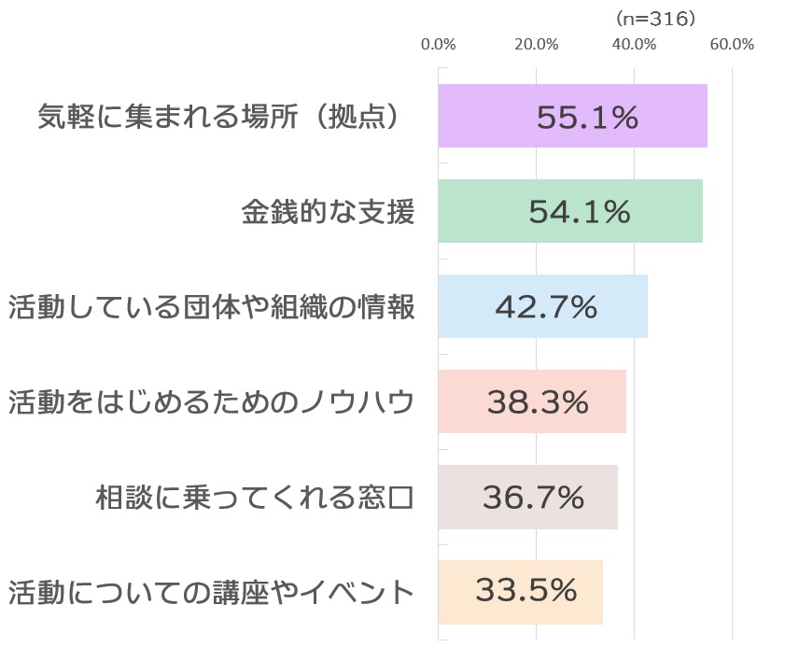Click the 相談に乗ってくれる窓口 label
785x647 pixels.
[x=255, y=497]
